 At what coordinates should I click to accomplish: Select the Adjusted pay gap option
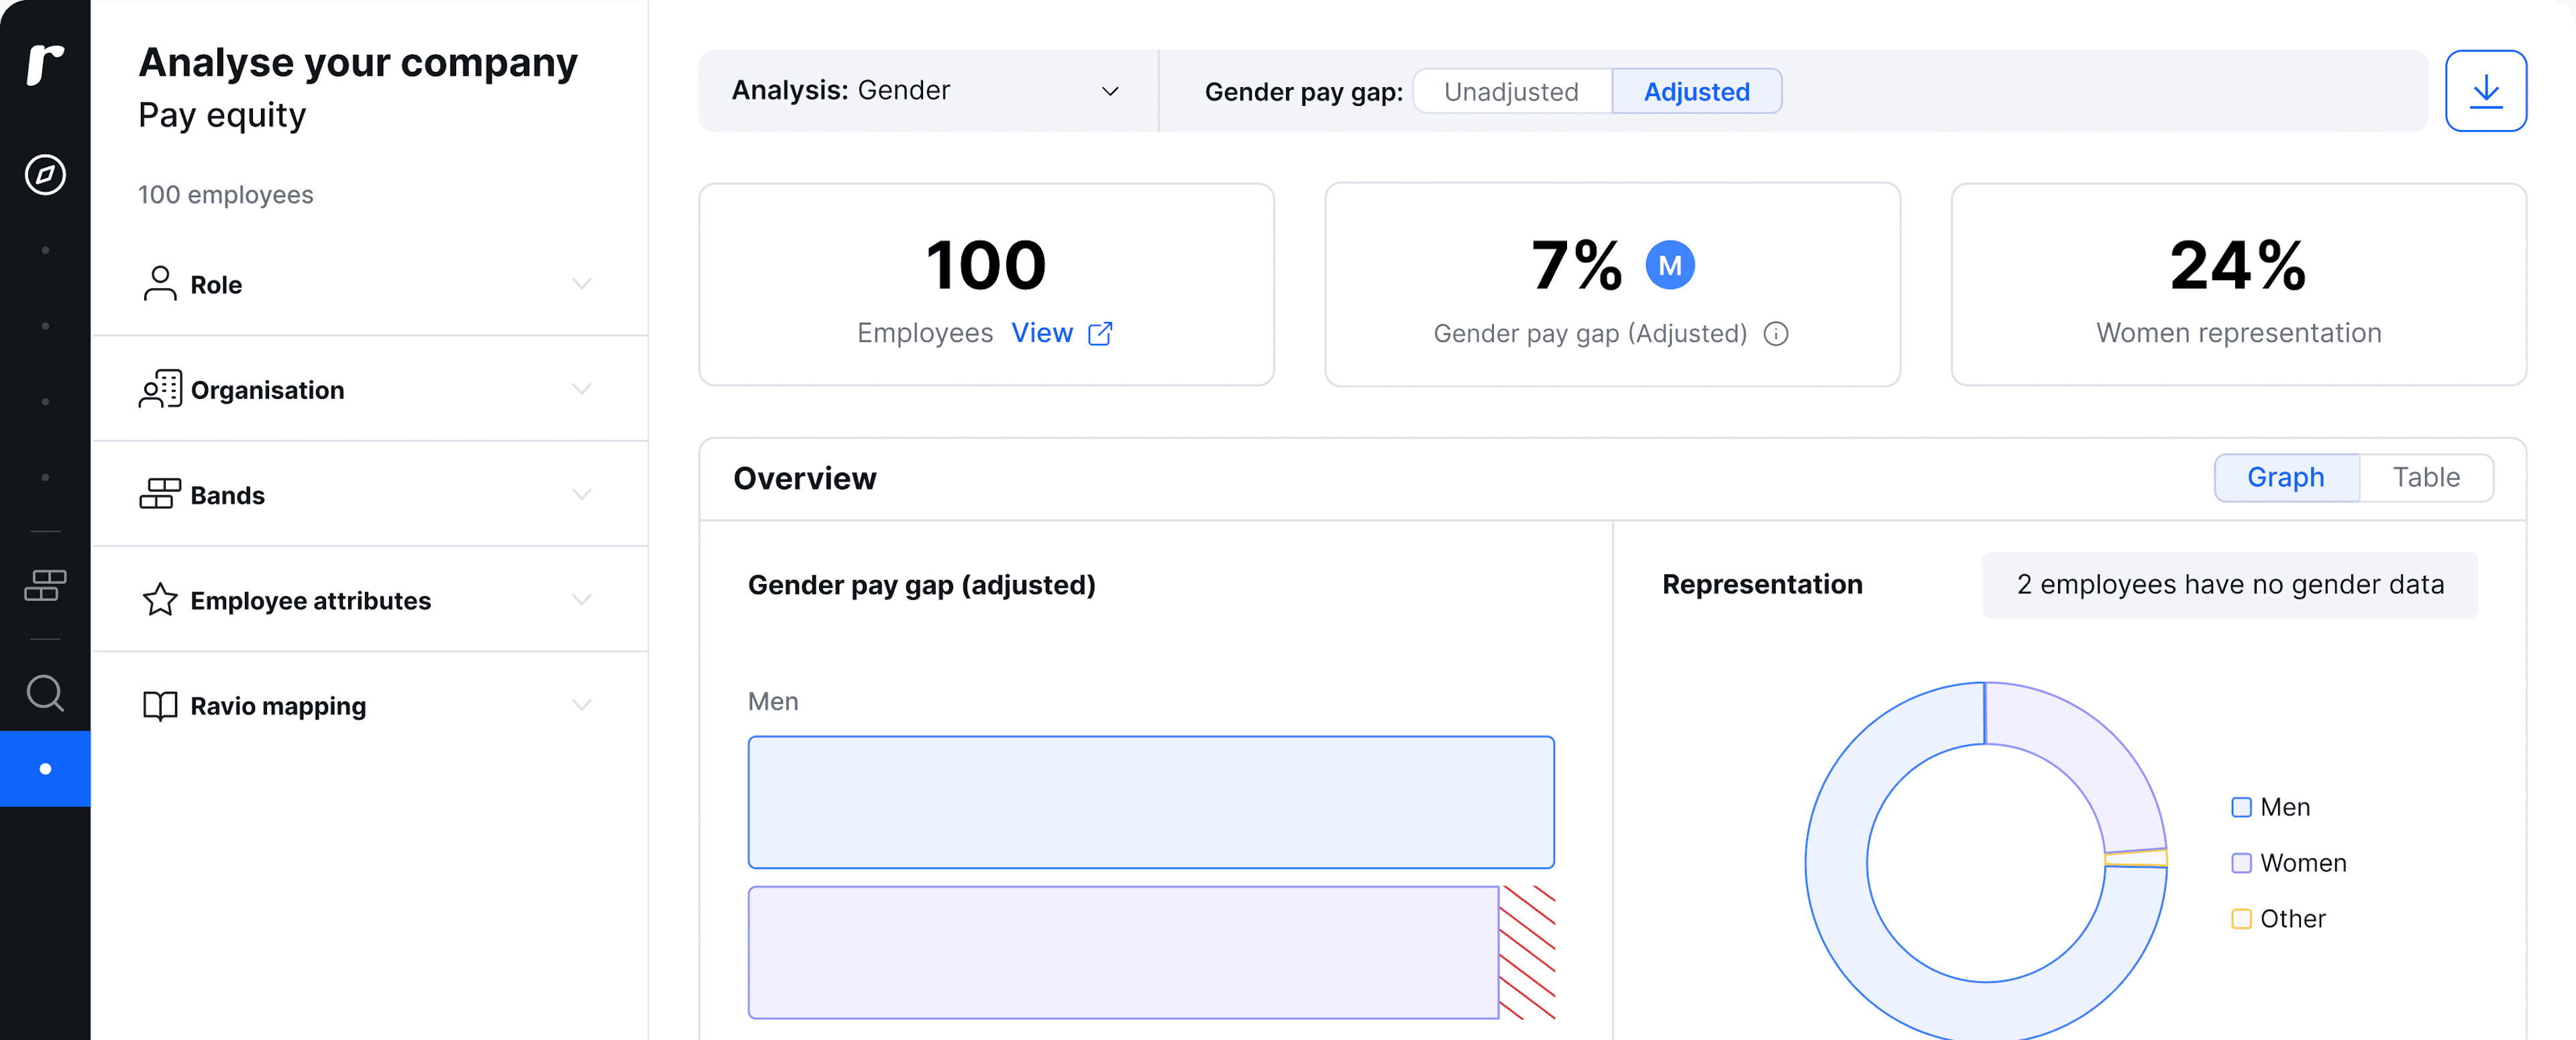(x=1696, y=92)
